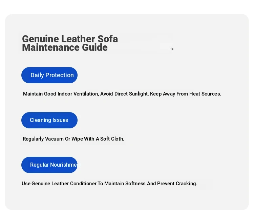Click the word "Cloth" in the cleaning tip
Viewport: 254px width, 210px height.
click(x=117, y=139)
